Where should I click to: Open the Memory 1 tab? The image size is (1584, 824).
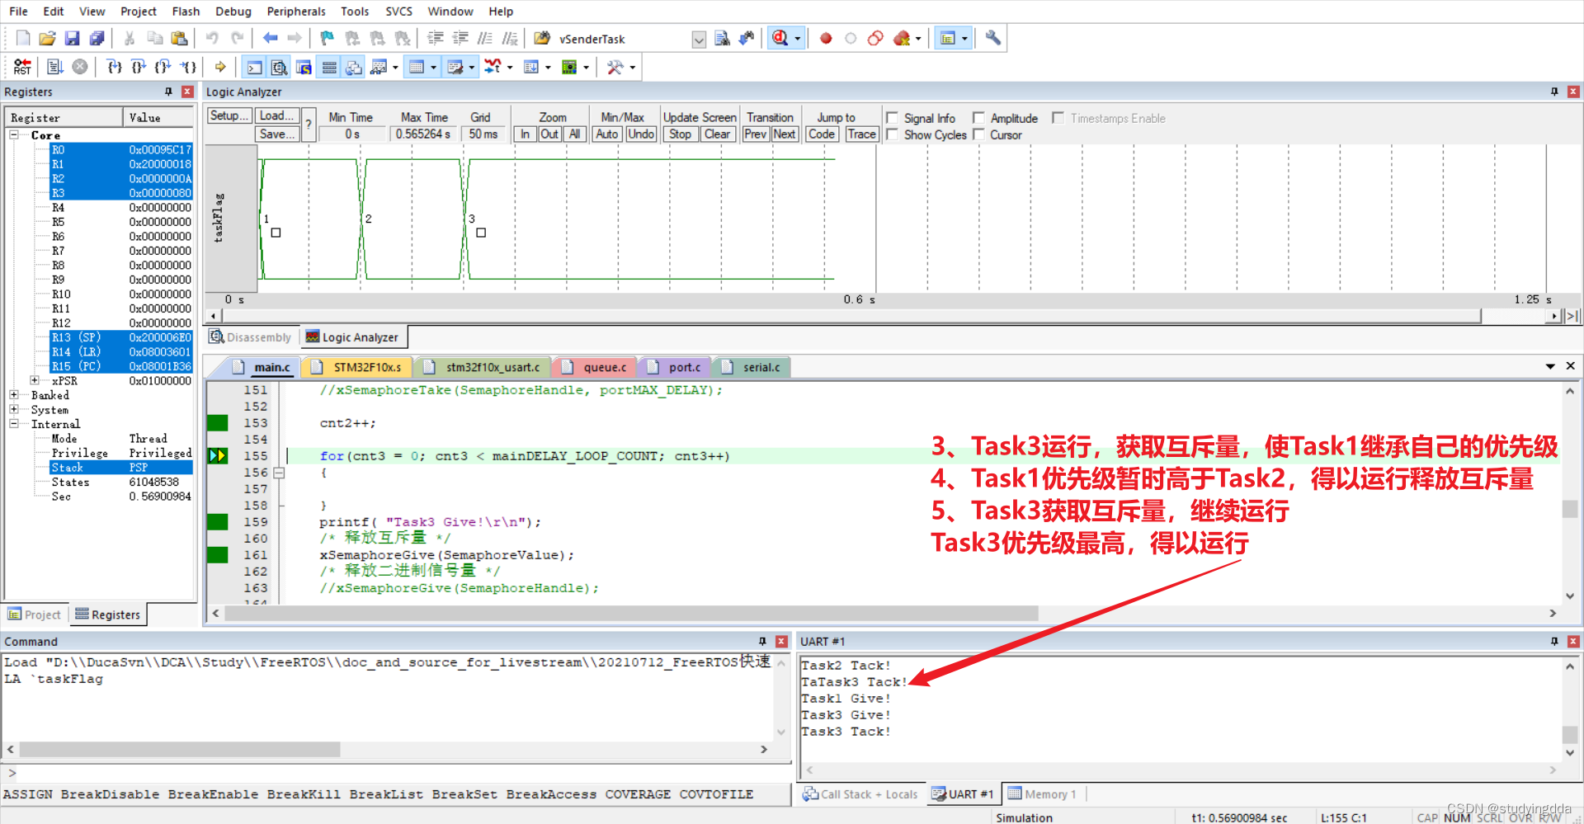1043,793
